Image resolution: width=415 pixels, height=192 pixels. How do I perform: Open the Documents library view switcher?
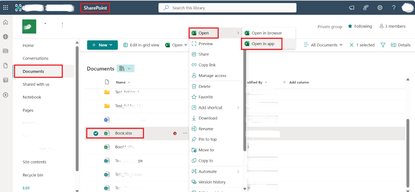125,68
